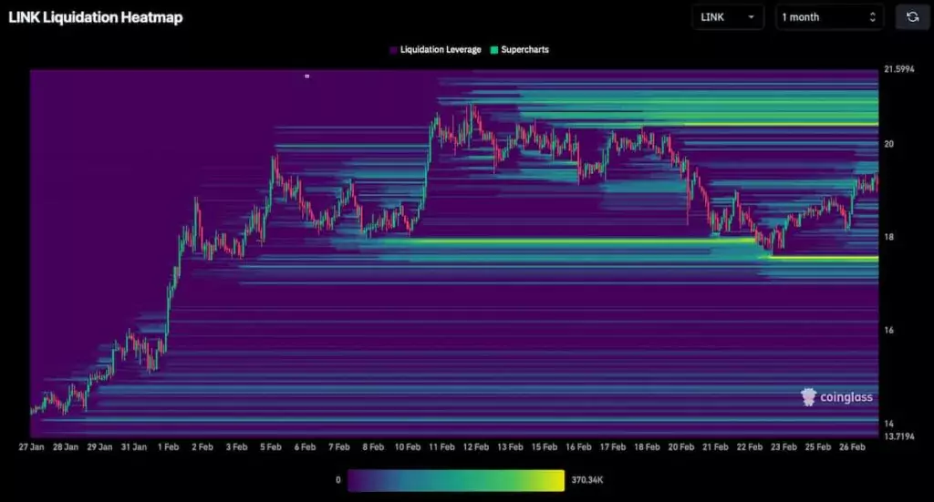Click the 10 Feb date label
The height and width of the screenshot is (502, 934).
[408, 446]
